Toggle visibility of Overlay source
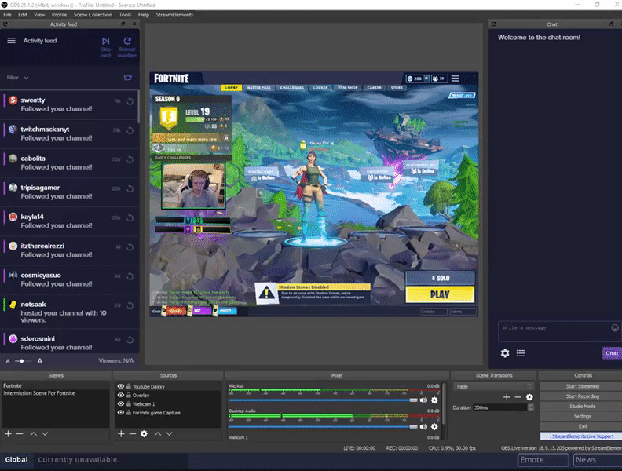The width and height of the screenshot is (622, 471). pyautogui.click(x=121, y=396)
